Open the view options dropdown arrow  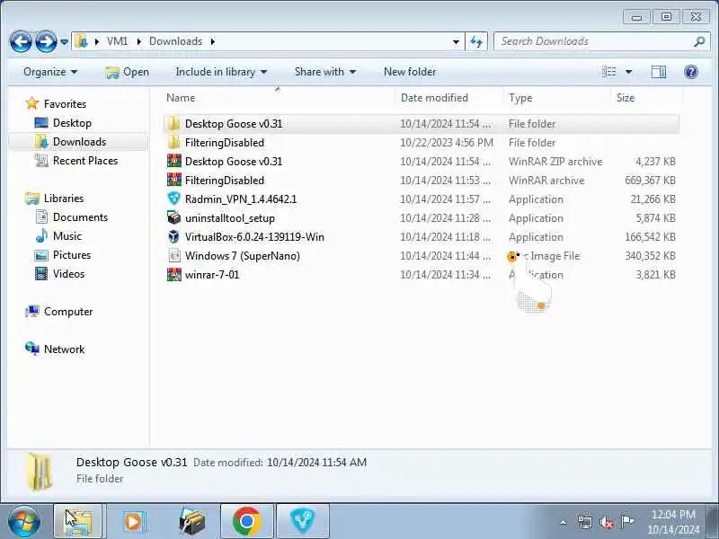point(628,72)
